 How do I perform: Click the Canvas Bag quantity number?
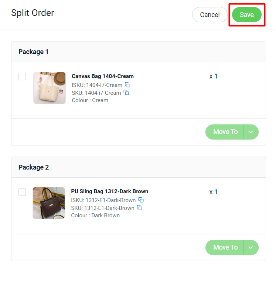point(216,76)
